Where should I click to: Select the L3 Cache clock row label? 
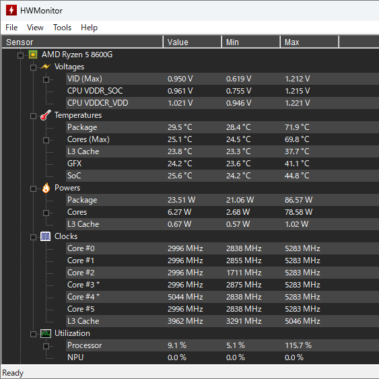click(83, 321)
